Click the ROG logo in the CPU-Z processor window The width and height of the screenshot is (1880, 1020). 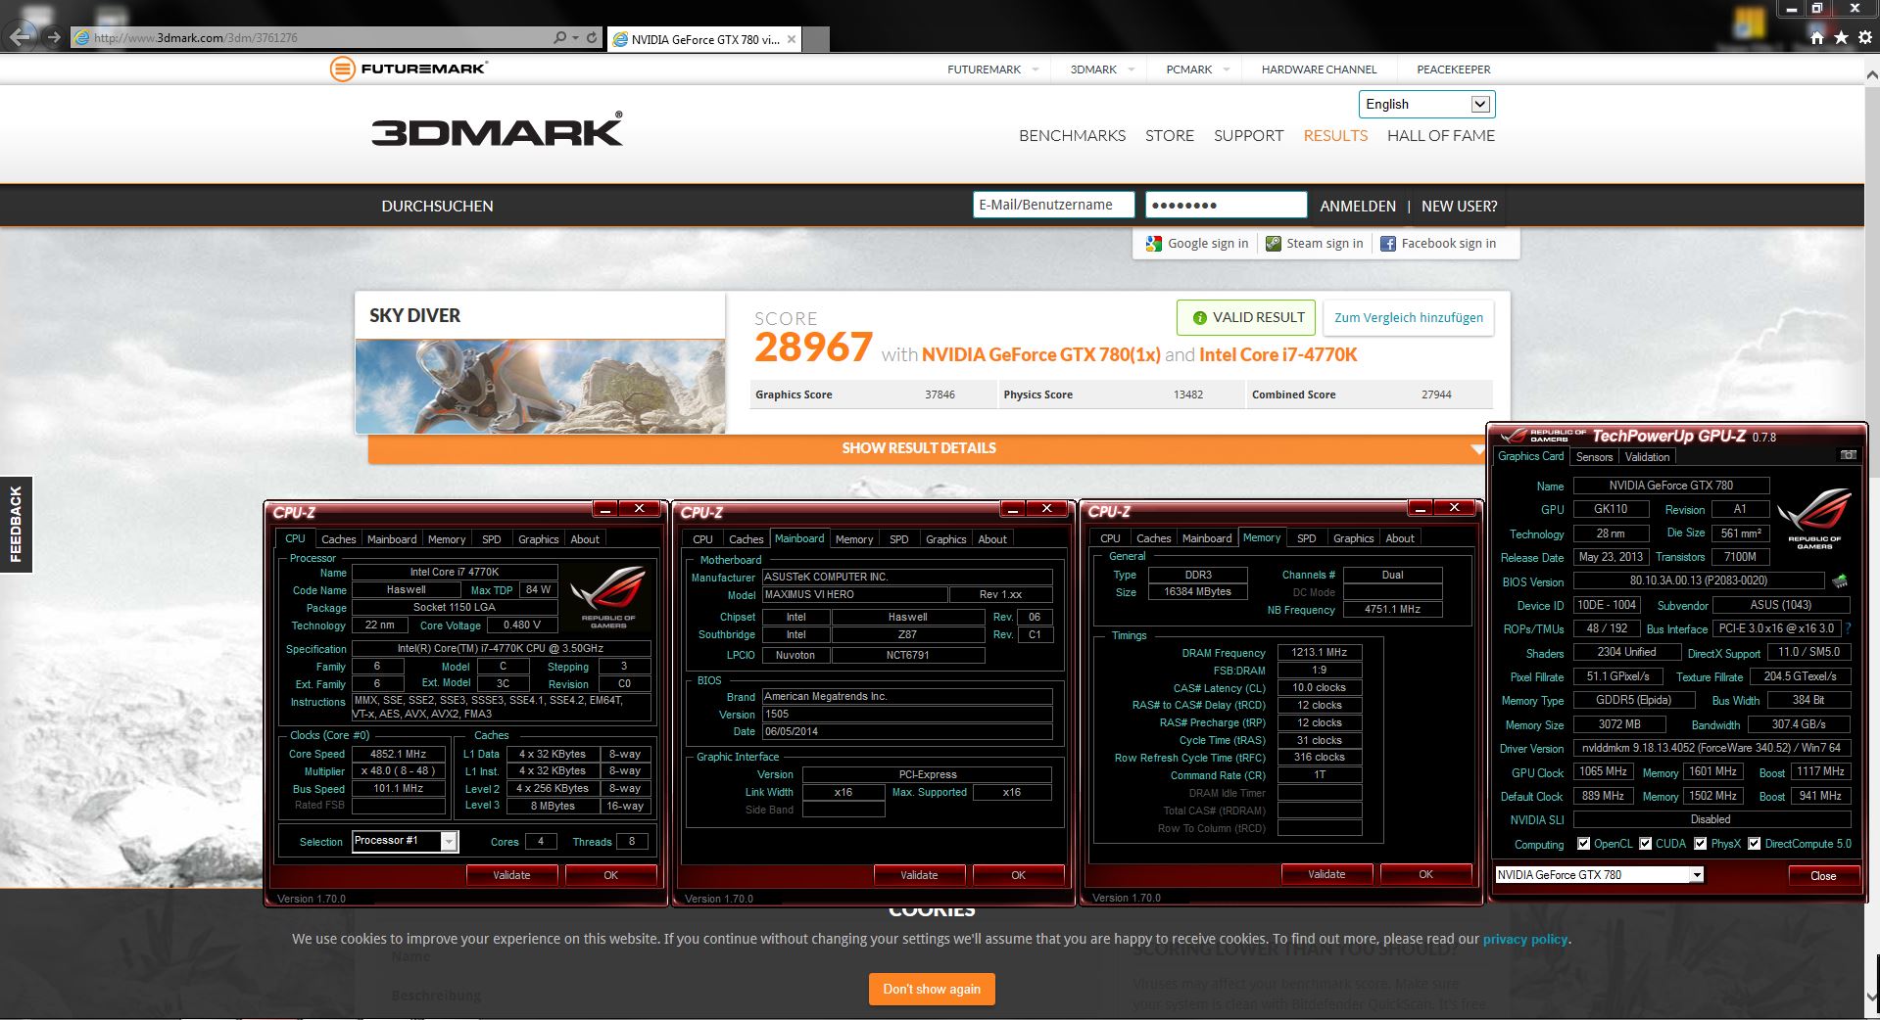point(607,596)
